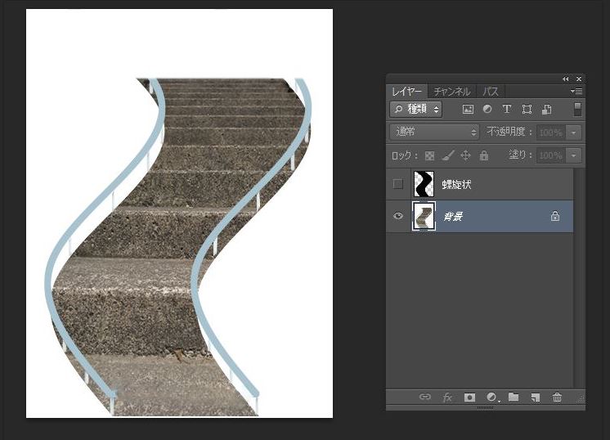Viewport: 610px width, 440px height.
Task: Click the create new layer icon
Action: (535, 397)
